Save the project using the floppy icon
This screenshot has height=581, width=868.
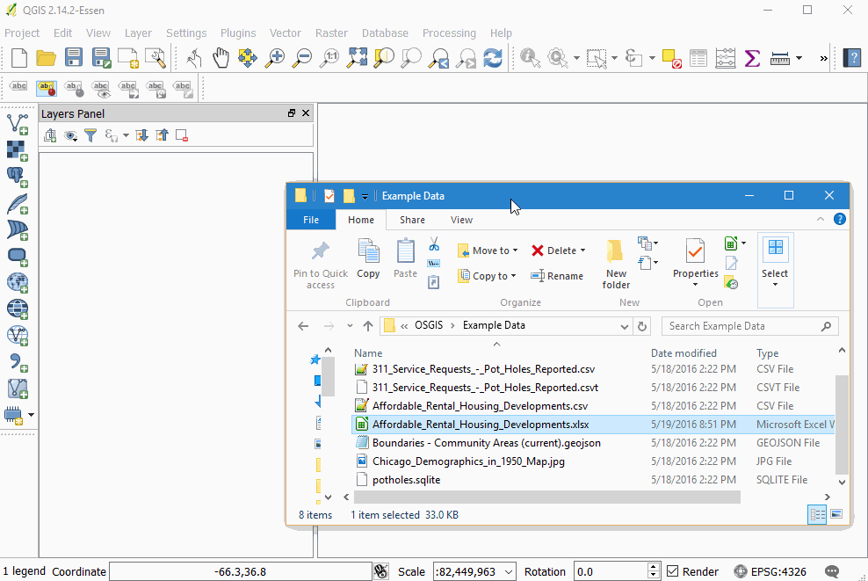pyautogui.click(x=73, y=58)
